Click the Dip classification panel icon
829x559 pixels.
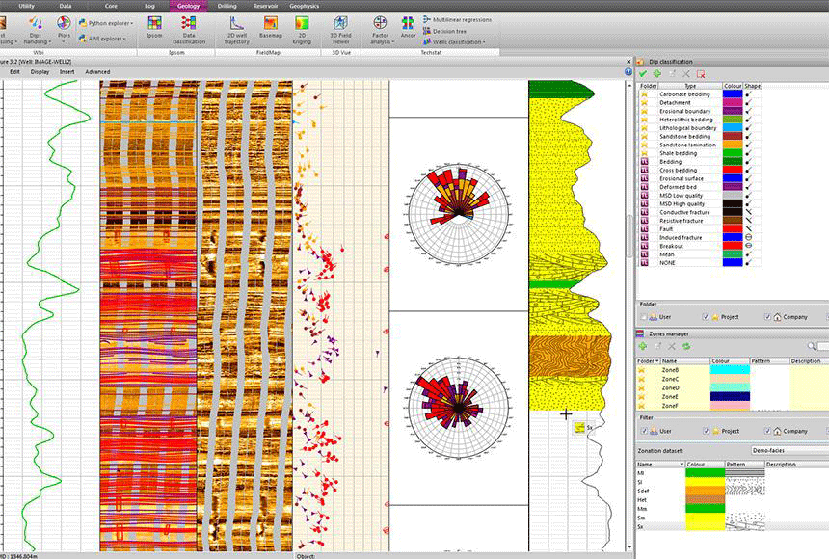[640, 62]
